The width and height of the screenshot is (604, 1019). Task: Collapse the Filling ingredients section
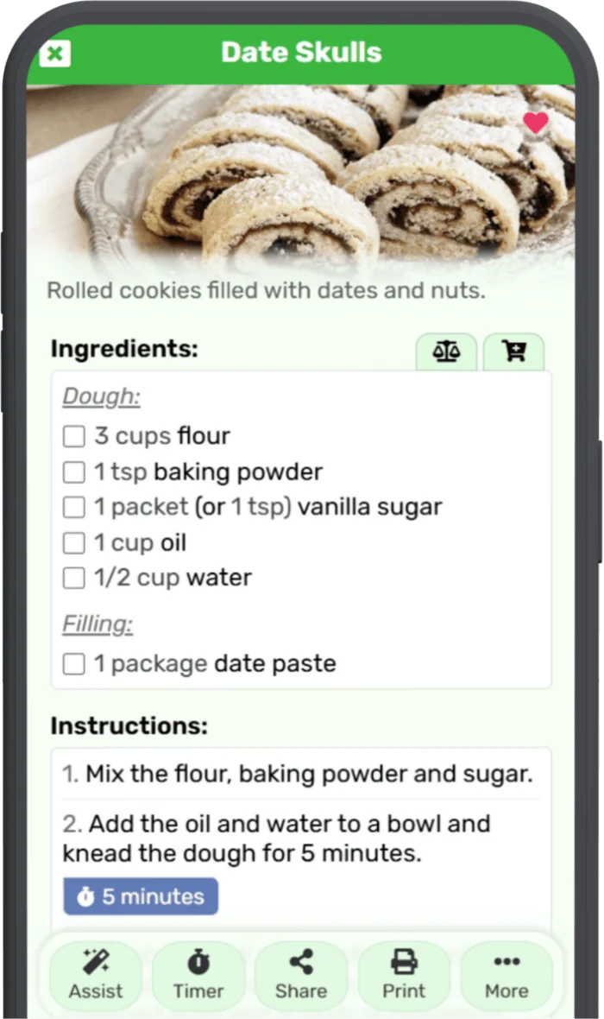(98, 623)
